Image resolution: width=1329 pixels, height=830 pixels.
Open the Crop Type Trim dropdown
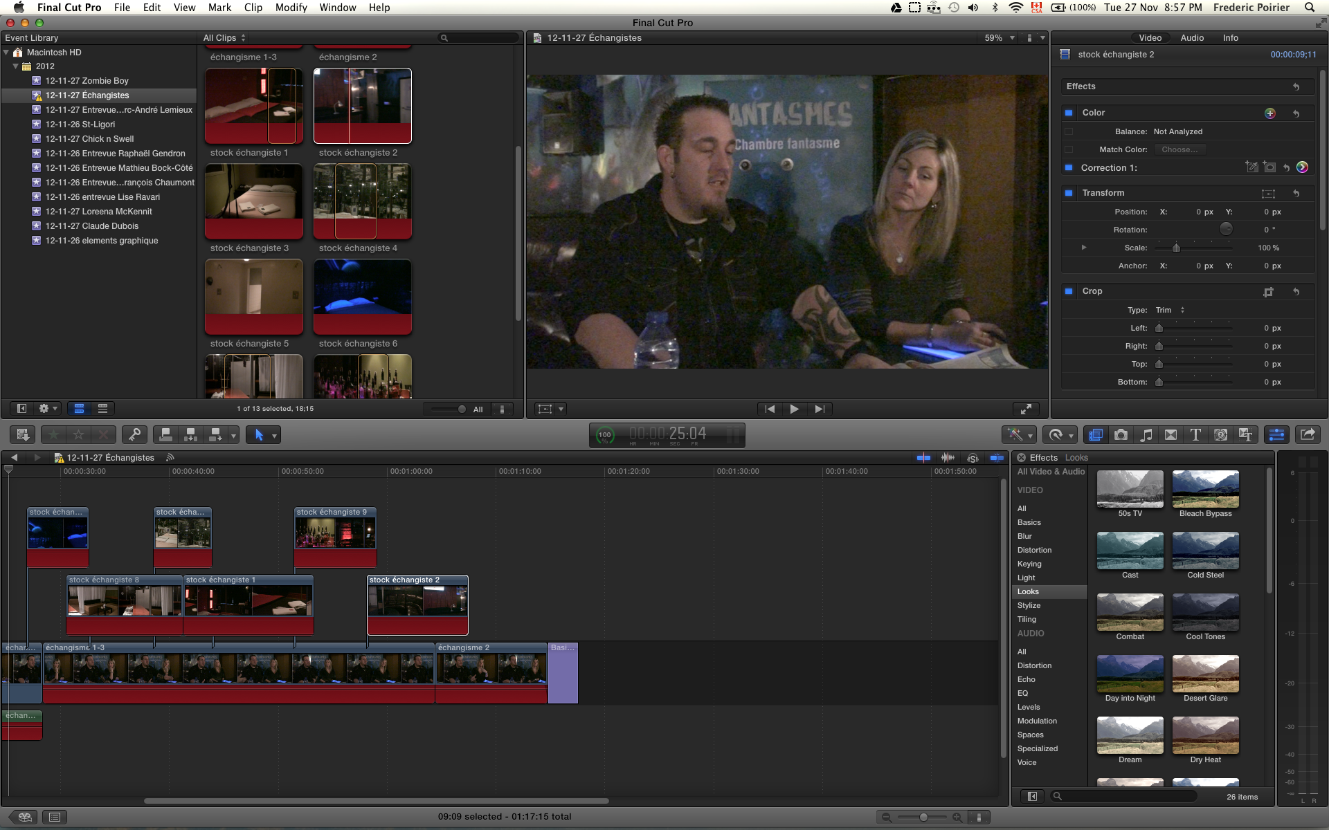click(1170, 310)
